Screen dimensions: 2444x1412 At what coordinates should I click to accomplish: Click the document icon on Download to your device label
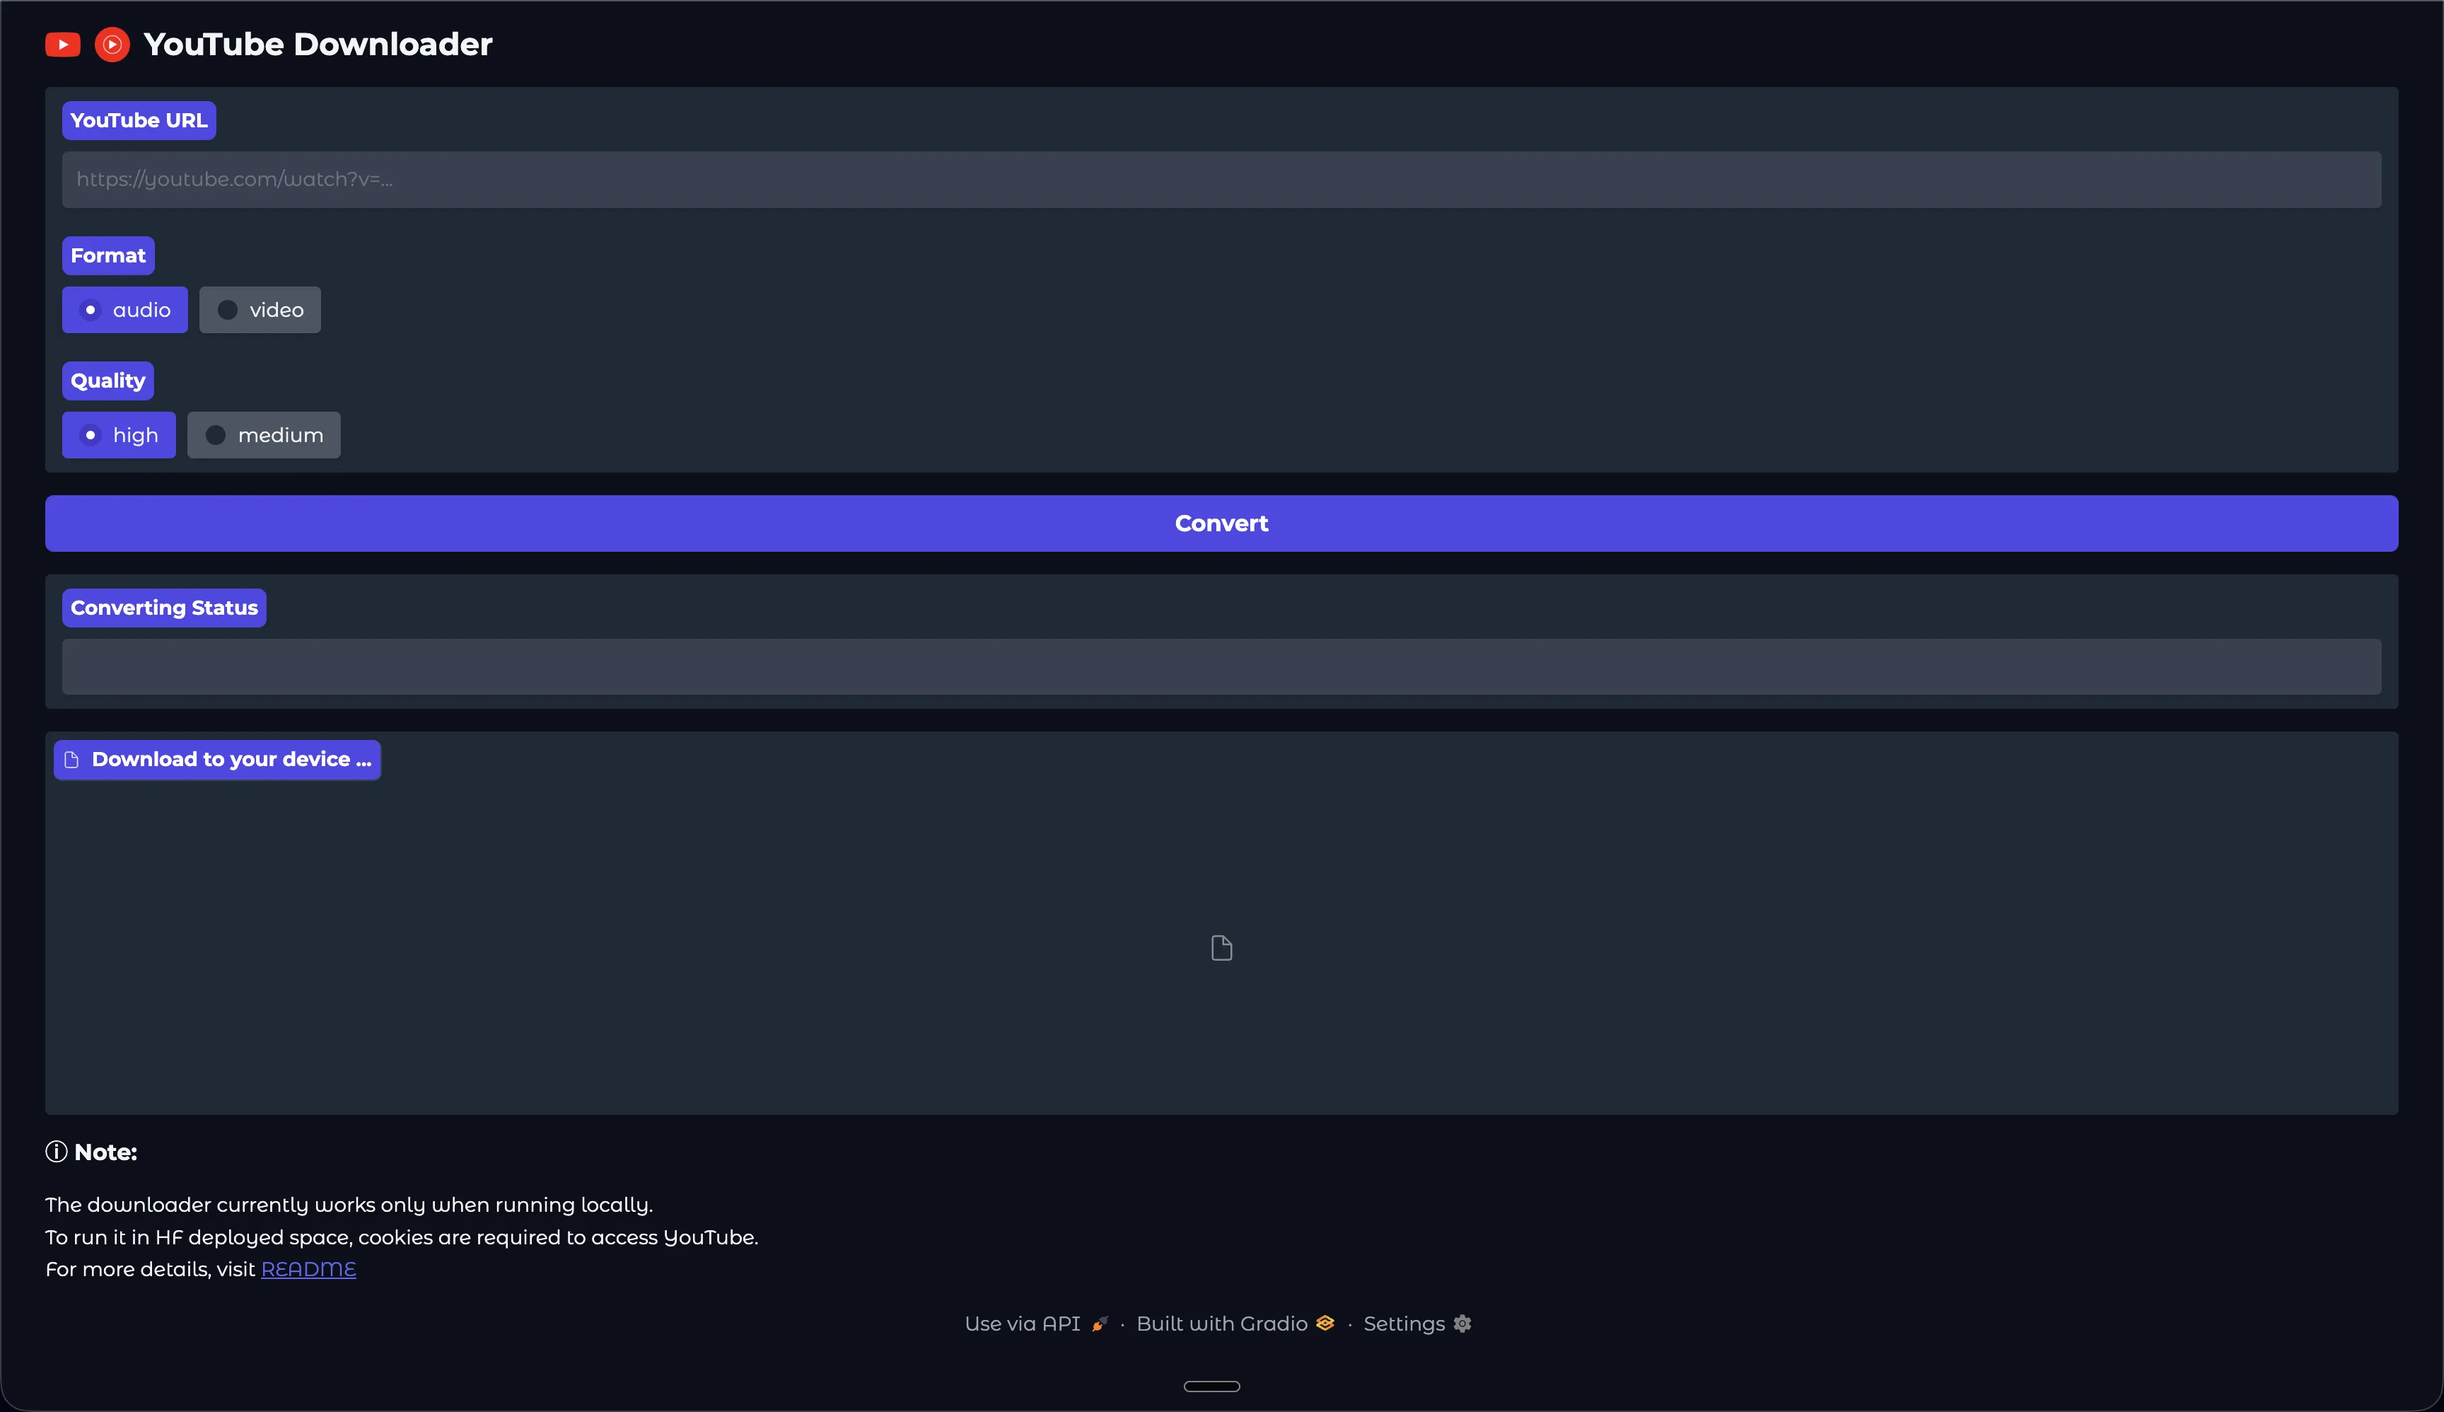point(71,759)
